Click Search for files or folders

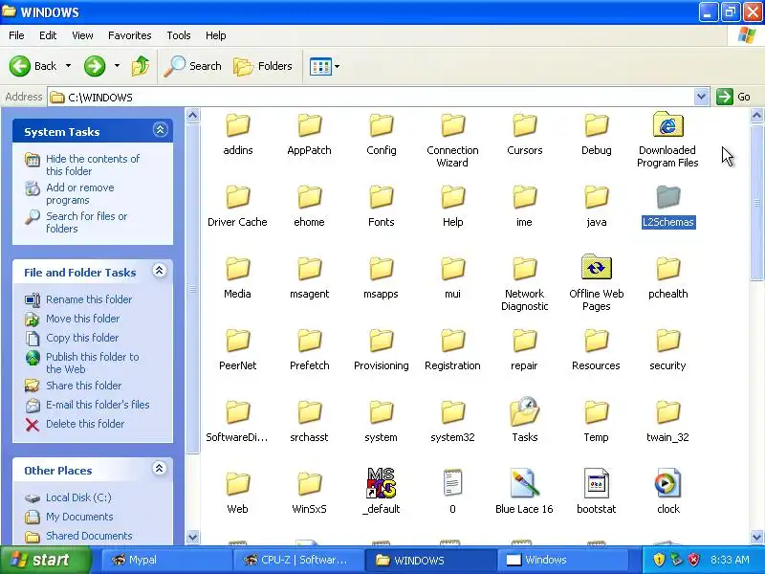pyautogui.click(x=86, y=222)
